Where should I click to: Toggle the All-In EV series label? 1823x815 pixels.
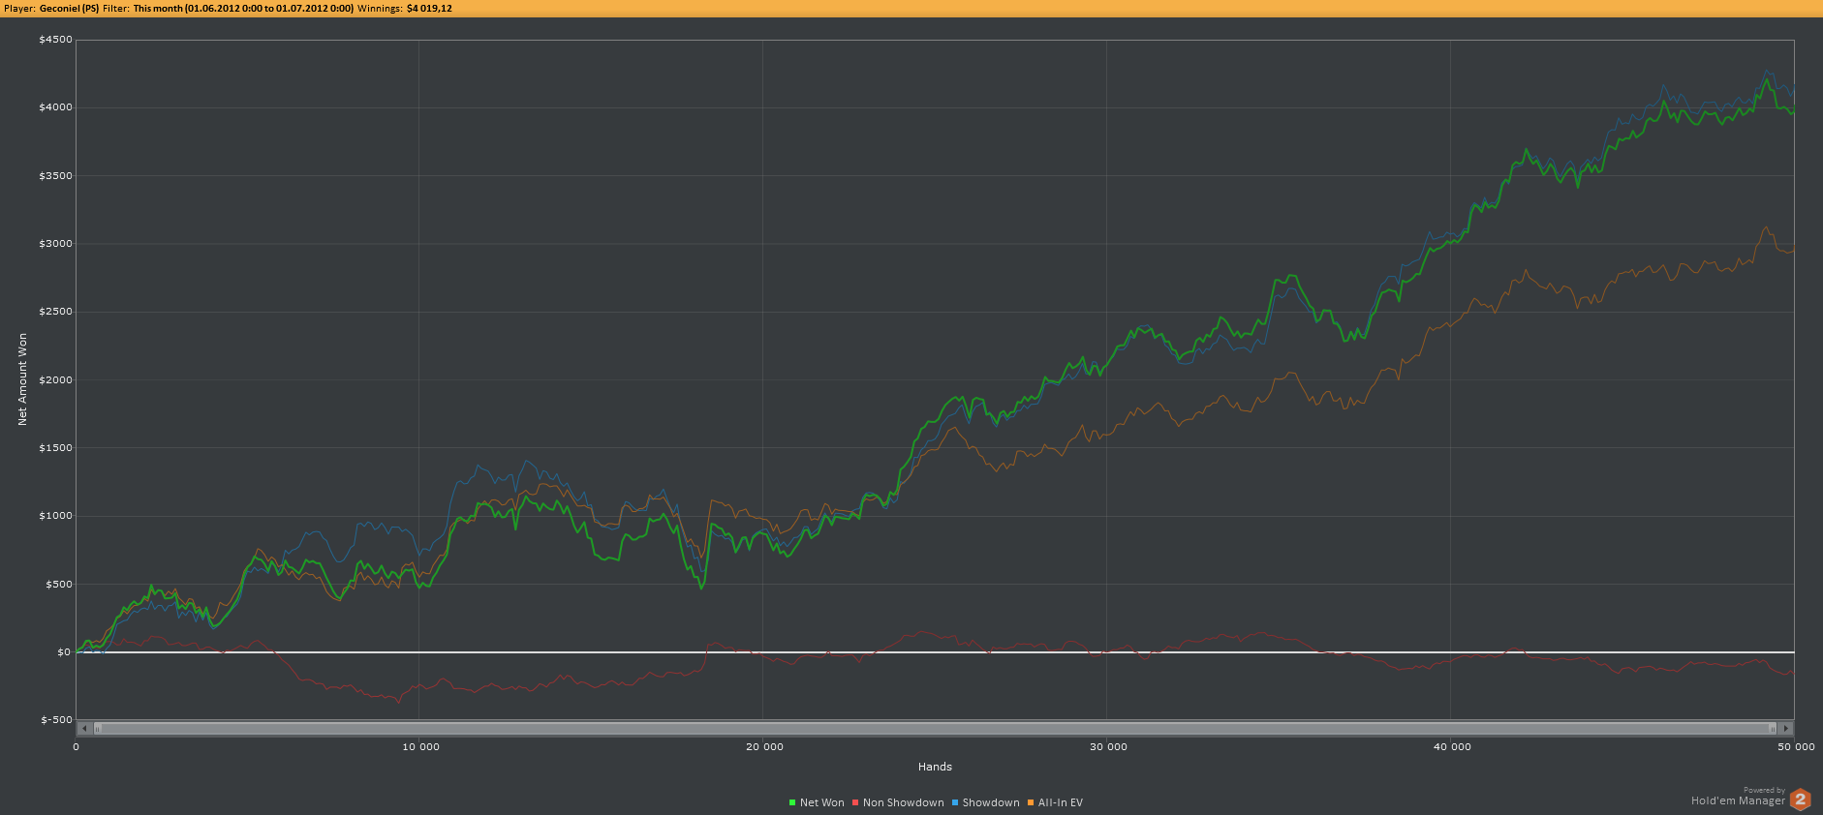click(x=1060, y=802)
